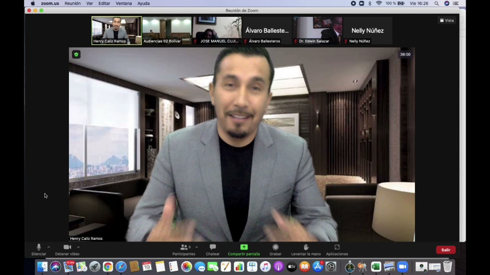Screen dimensions: 490x275
Task: Raise hand with Levantar la mano
Action: [306, 250]
